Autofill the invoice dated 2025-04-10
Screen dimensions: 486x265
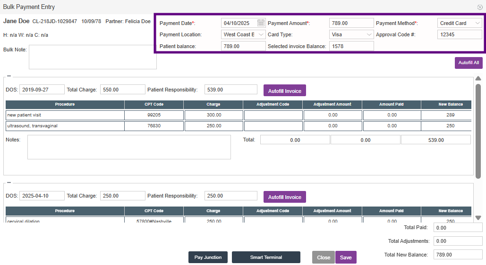284,197
